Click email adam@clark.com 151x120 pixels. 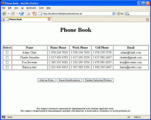pos(131,52)
